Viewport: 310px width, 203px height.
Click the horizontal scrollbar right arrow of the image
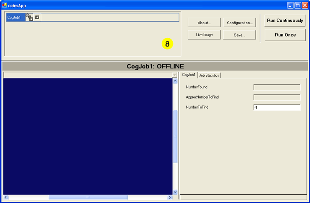click(170, 197)
